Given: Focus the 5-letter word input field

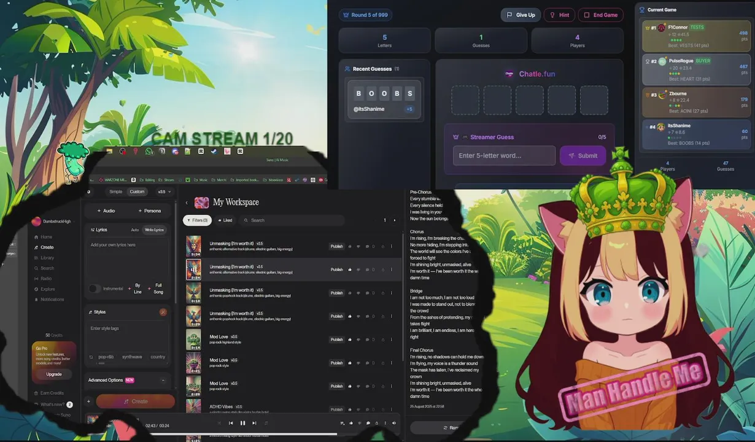Looking at the screenshot, I should (x=504, y=155).
